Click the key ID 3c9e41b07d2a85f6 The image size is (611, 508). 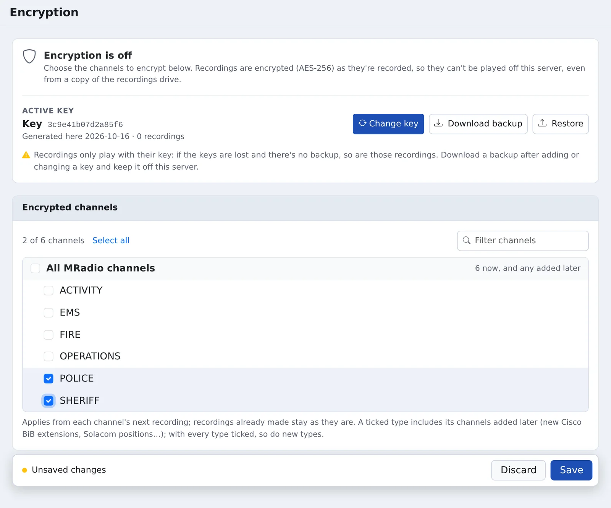[x=85, y=125]
